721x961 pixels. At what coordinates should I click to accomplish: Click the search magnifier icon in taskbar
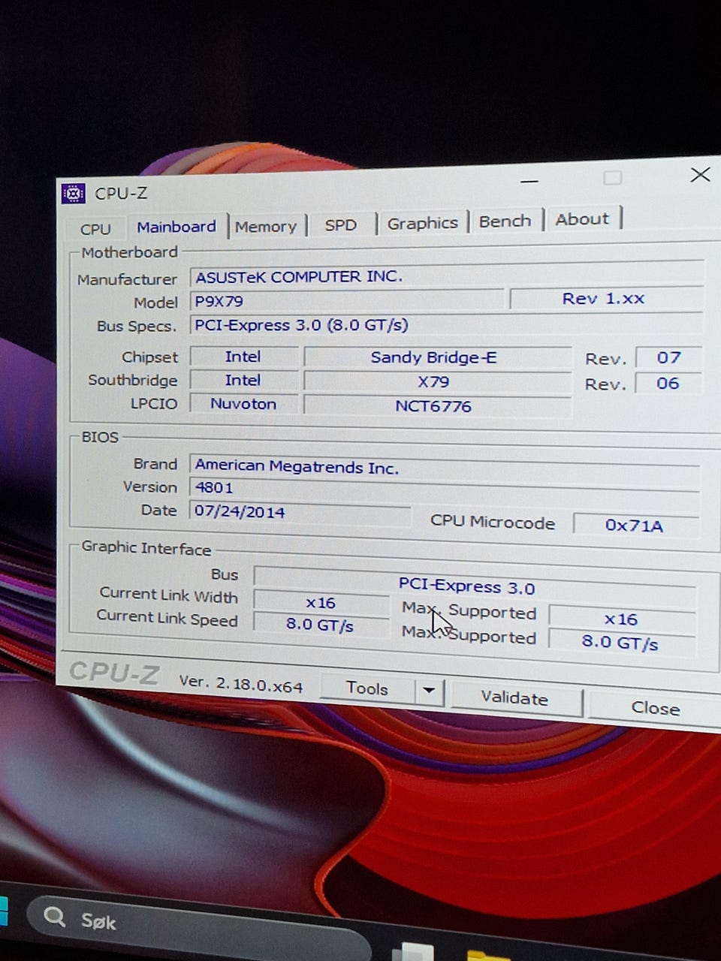54,916
